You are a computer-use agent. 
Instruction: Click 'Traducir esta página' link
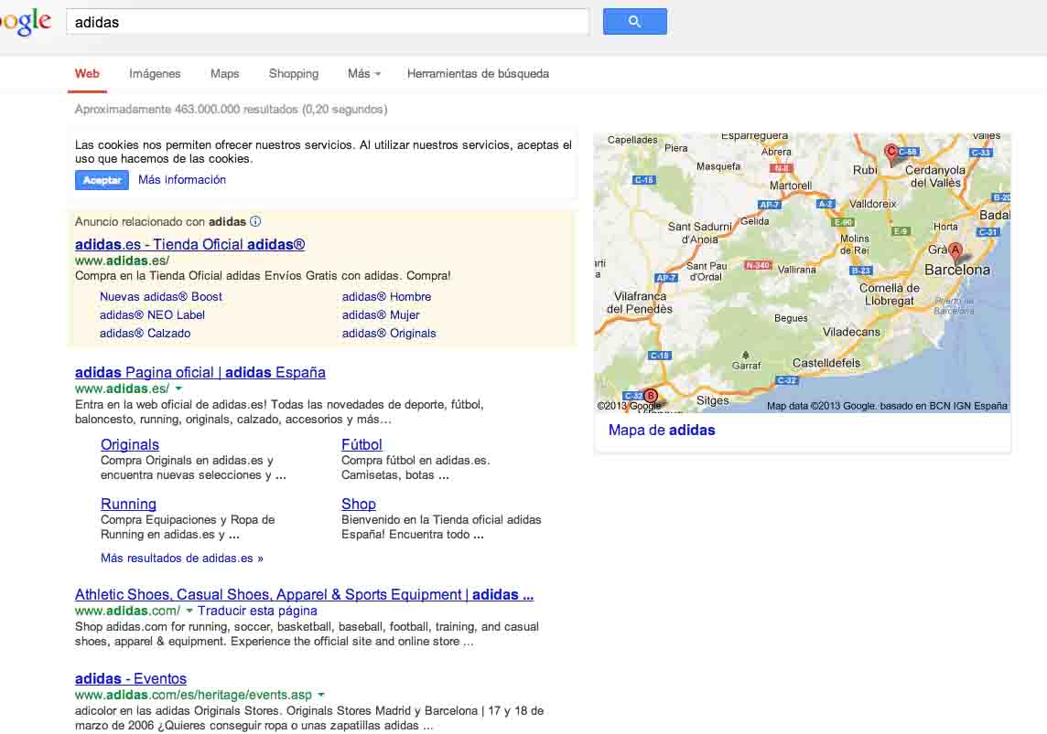coord(257,611)
